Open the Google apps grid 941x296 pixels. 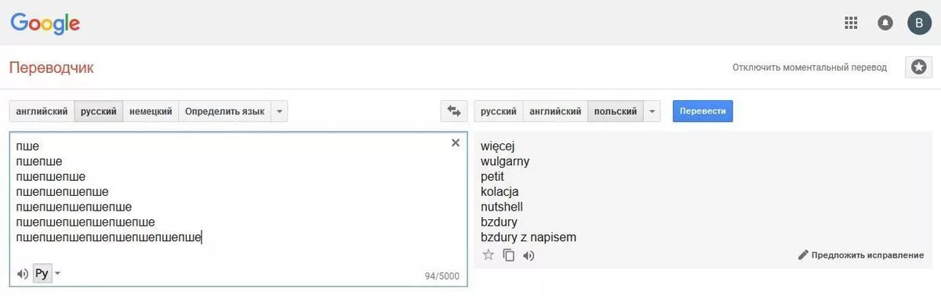pyautogui.click(x=851, y=23)
